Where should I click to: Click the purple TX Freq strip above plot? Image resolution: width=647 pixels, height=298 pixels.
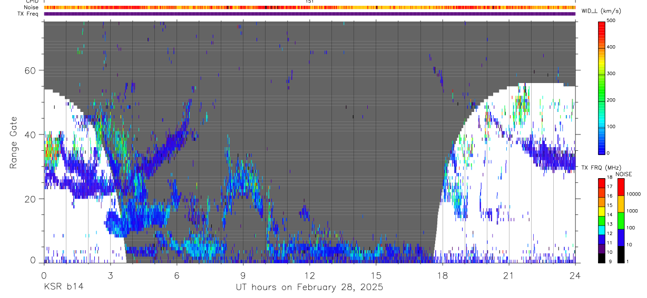[x=310, y=14]
